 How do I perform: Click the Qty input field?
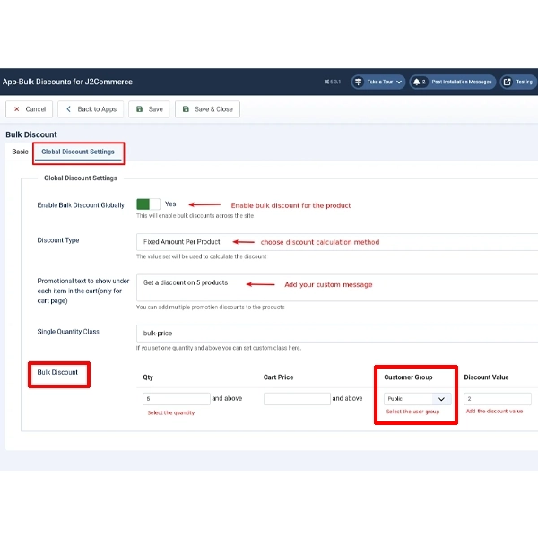pos(177,399)
